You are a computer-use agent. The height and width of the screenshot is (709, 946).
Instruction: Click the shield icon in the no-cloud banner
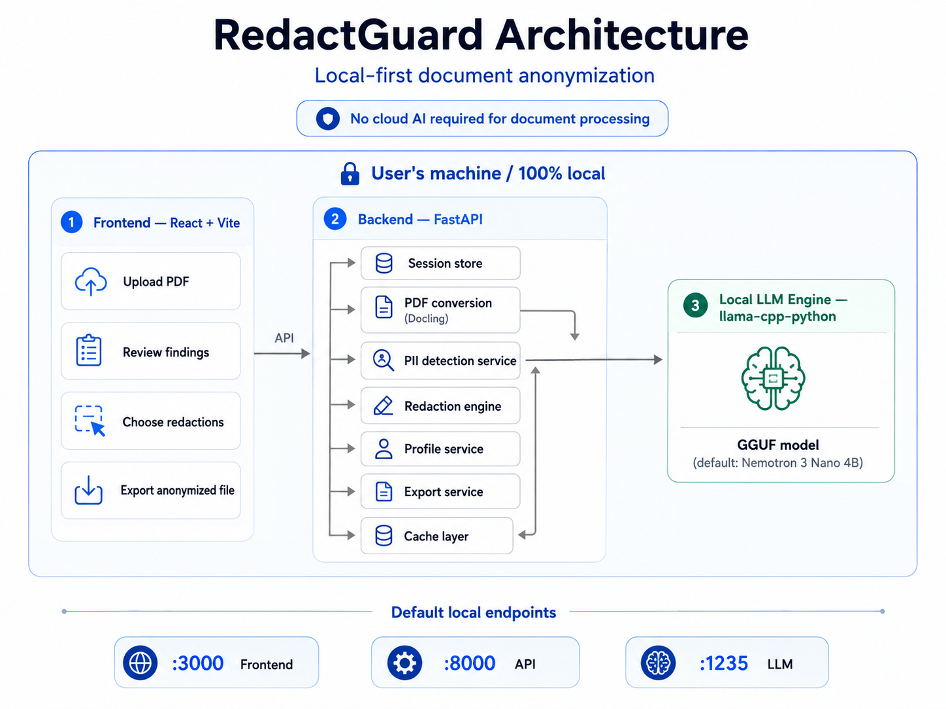(328, 119)
